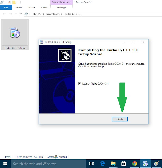Expand the chevron after This PC breadcrumb

(x=44, y=14)
